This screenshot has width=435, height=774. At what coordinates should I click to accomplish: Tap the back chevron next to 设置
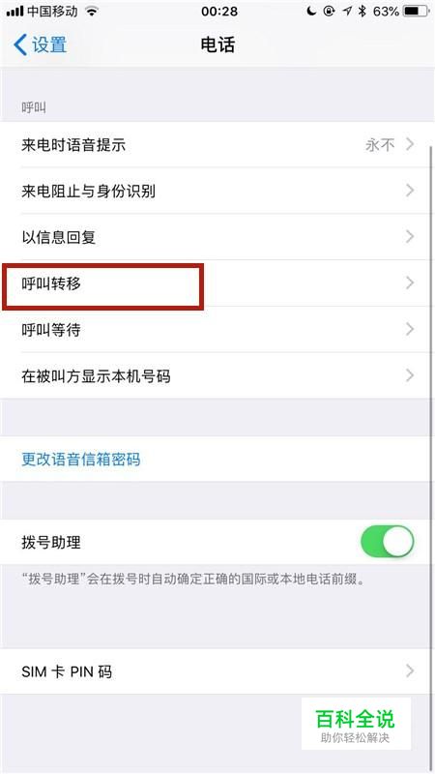point(20,45)
